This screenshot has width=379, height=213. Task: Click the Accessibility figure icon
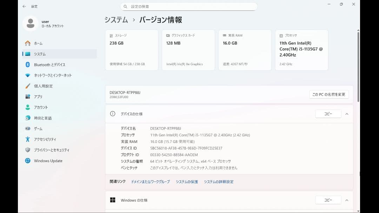pyautogui.click(x=28, y=139)
